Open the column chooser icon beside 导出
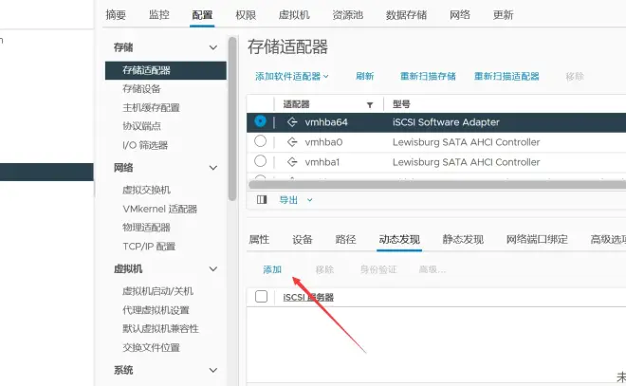This screenshot has width=626, height=386. coord(263,200)
